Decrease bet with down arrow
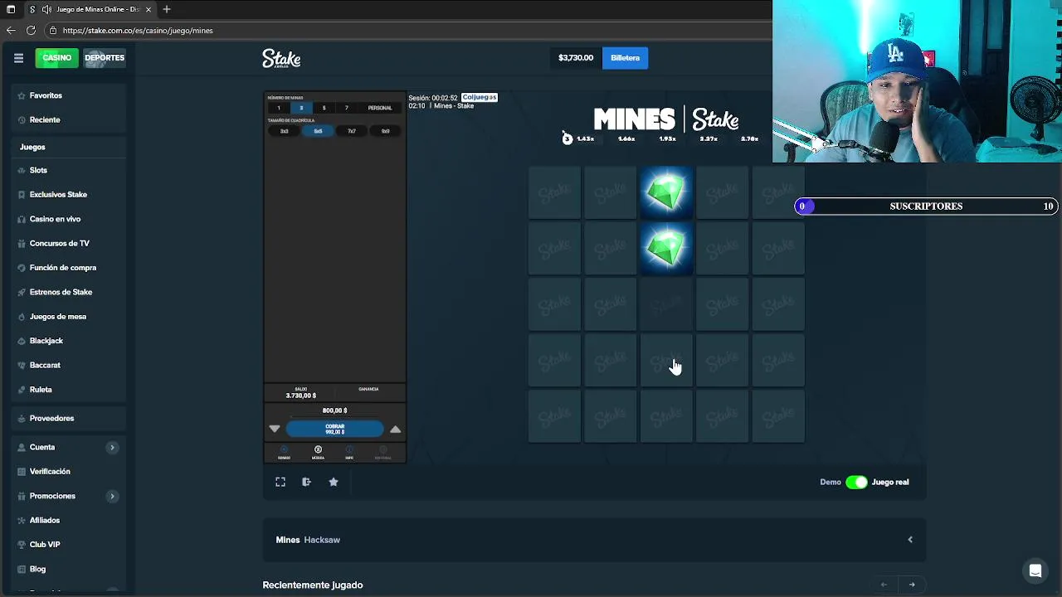1062x597 pixels. coord(275,429)
